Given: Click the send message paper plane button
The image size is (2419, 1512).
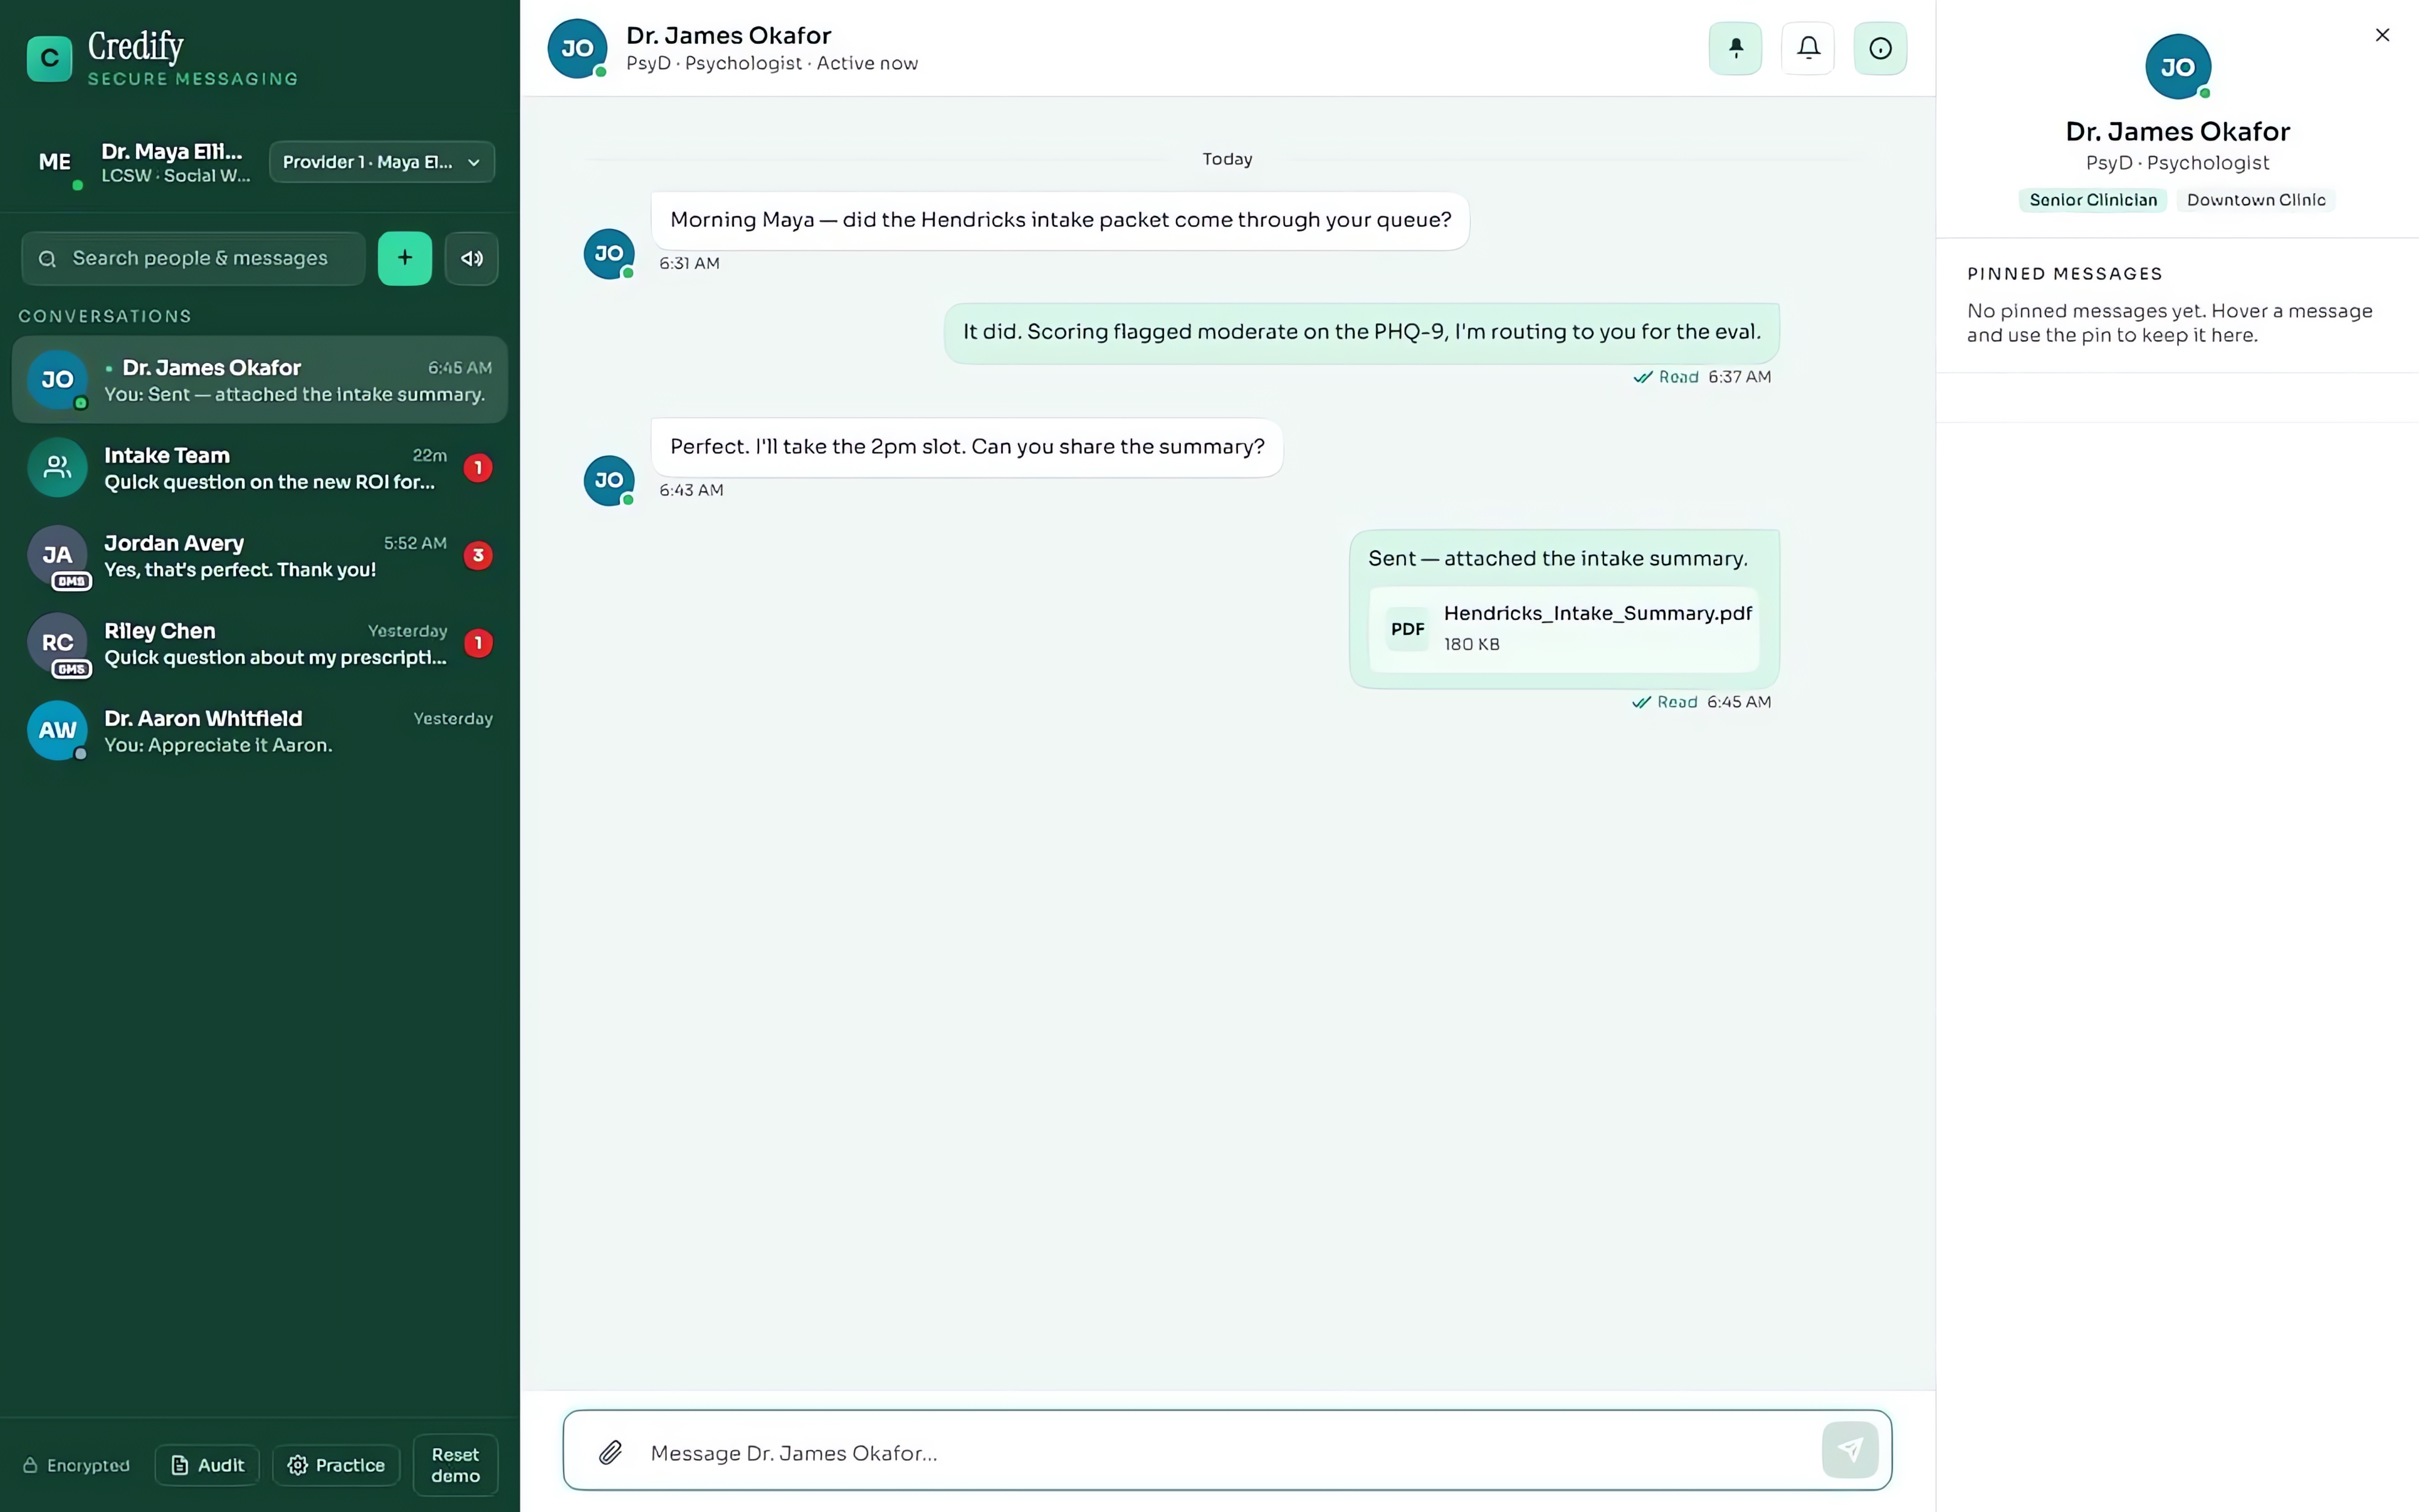Looking at the screenshot, I should point(1850,1450).
